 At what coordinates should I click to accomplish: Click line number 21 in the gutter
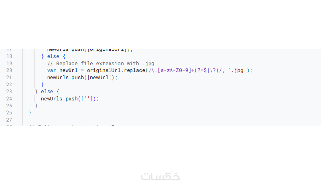pos(9,78)
